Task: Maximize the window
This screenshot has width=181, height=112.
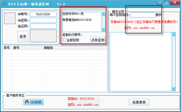Action: click(166, 3)
